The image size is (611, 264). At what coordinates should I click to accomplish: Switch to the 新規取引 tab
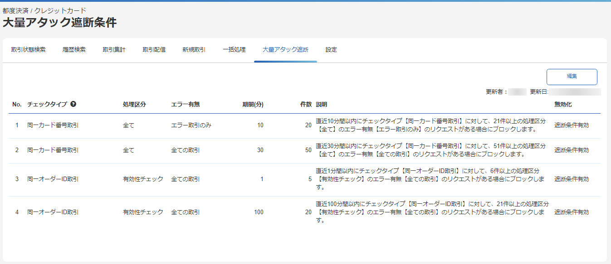pyautogui.click(x=194, y=50)
